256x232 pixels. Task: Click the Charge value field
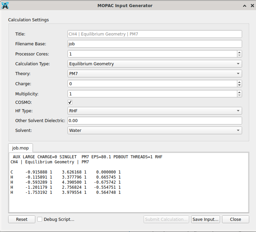152,84
